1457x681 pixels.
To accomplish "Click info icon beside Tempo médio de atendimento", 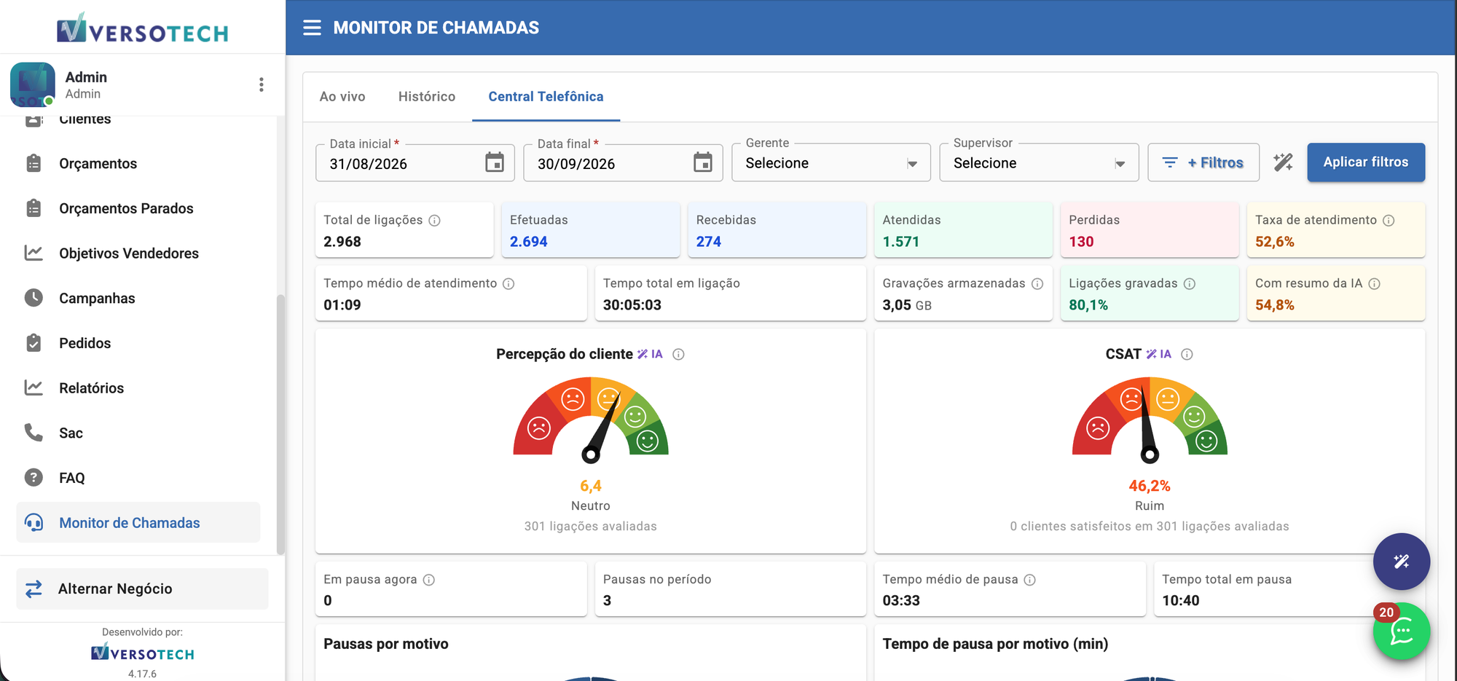I will point(508,284).
